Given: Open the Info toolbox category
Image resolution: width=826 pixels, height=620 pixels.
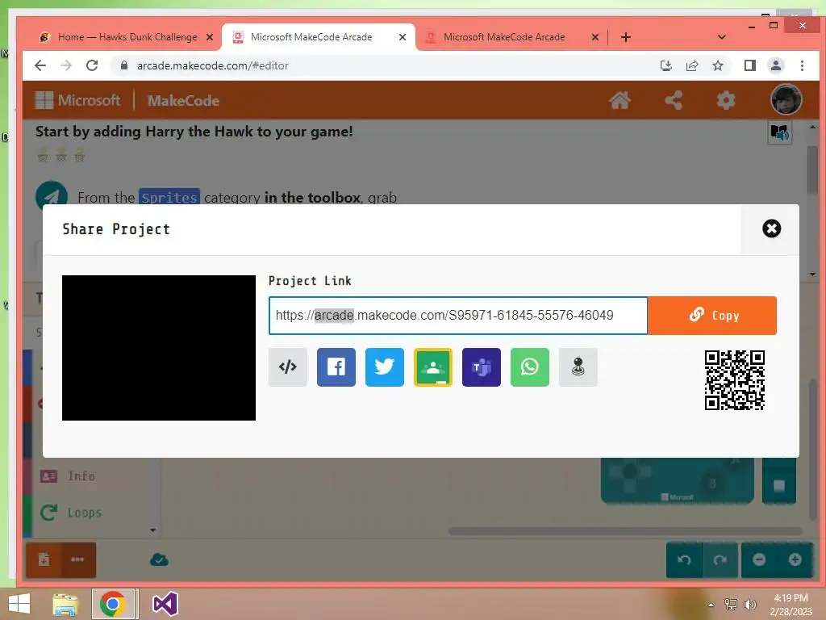Looking at the screenshot, I should [x=81, y=476].
